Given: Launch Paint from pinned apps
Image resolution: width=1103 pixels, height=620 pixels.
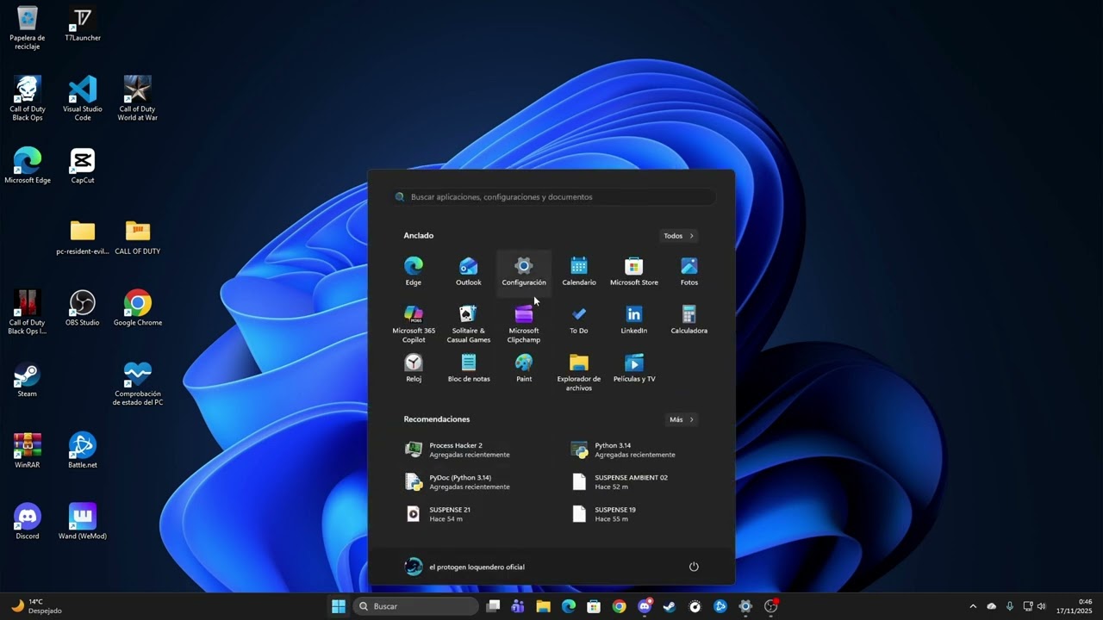Looking at the screenshot, I should 524,368.
